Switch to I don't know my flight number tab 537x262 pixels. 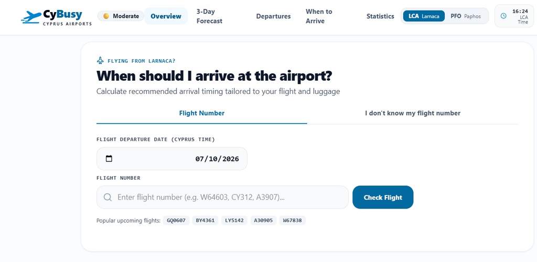[413, 113]
